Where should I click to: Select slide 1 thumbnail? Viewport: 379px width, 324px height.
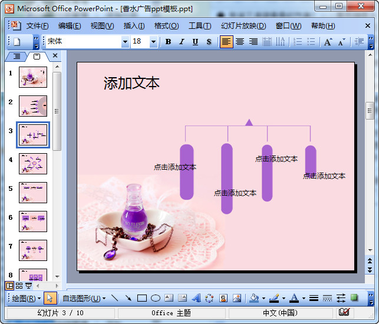tap(33, 77)
